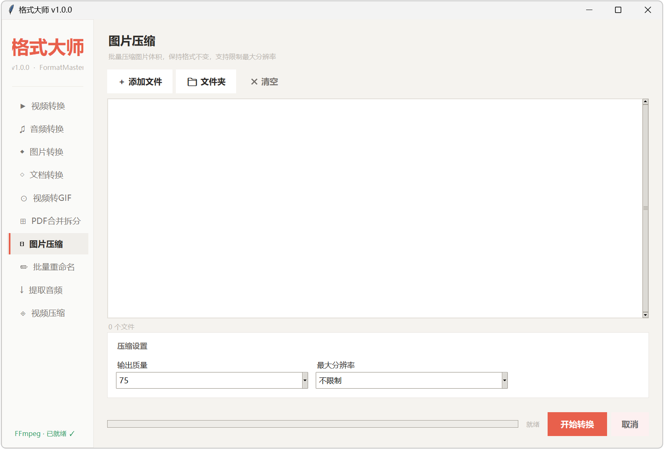Screen dimensions: 664x449
Task: Click the diamond icon beside 视频压缩
Action: [x=23, y=313]
